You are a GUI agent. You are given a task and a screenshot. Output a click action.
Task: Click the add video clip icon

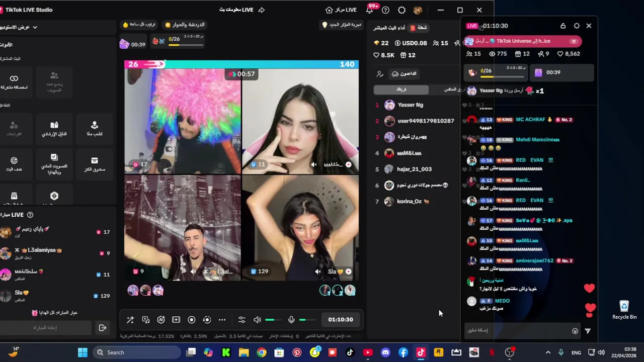[x=176, y=320]
